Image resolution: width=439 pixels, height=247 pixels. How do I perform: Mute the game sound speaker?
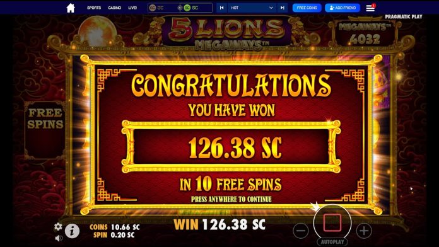pyautogui.click(x=59, y=238)
